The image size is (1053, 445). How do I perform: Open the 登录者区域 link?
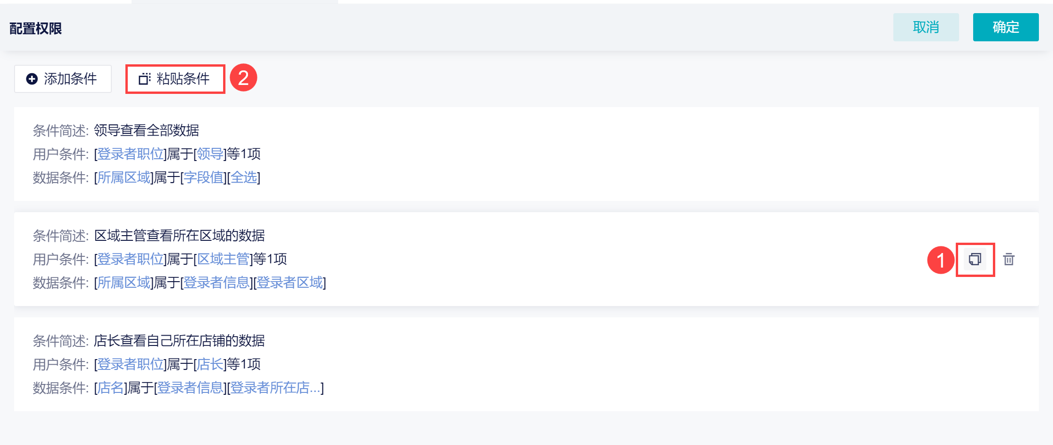[290, 283]
